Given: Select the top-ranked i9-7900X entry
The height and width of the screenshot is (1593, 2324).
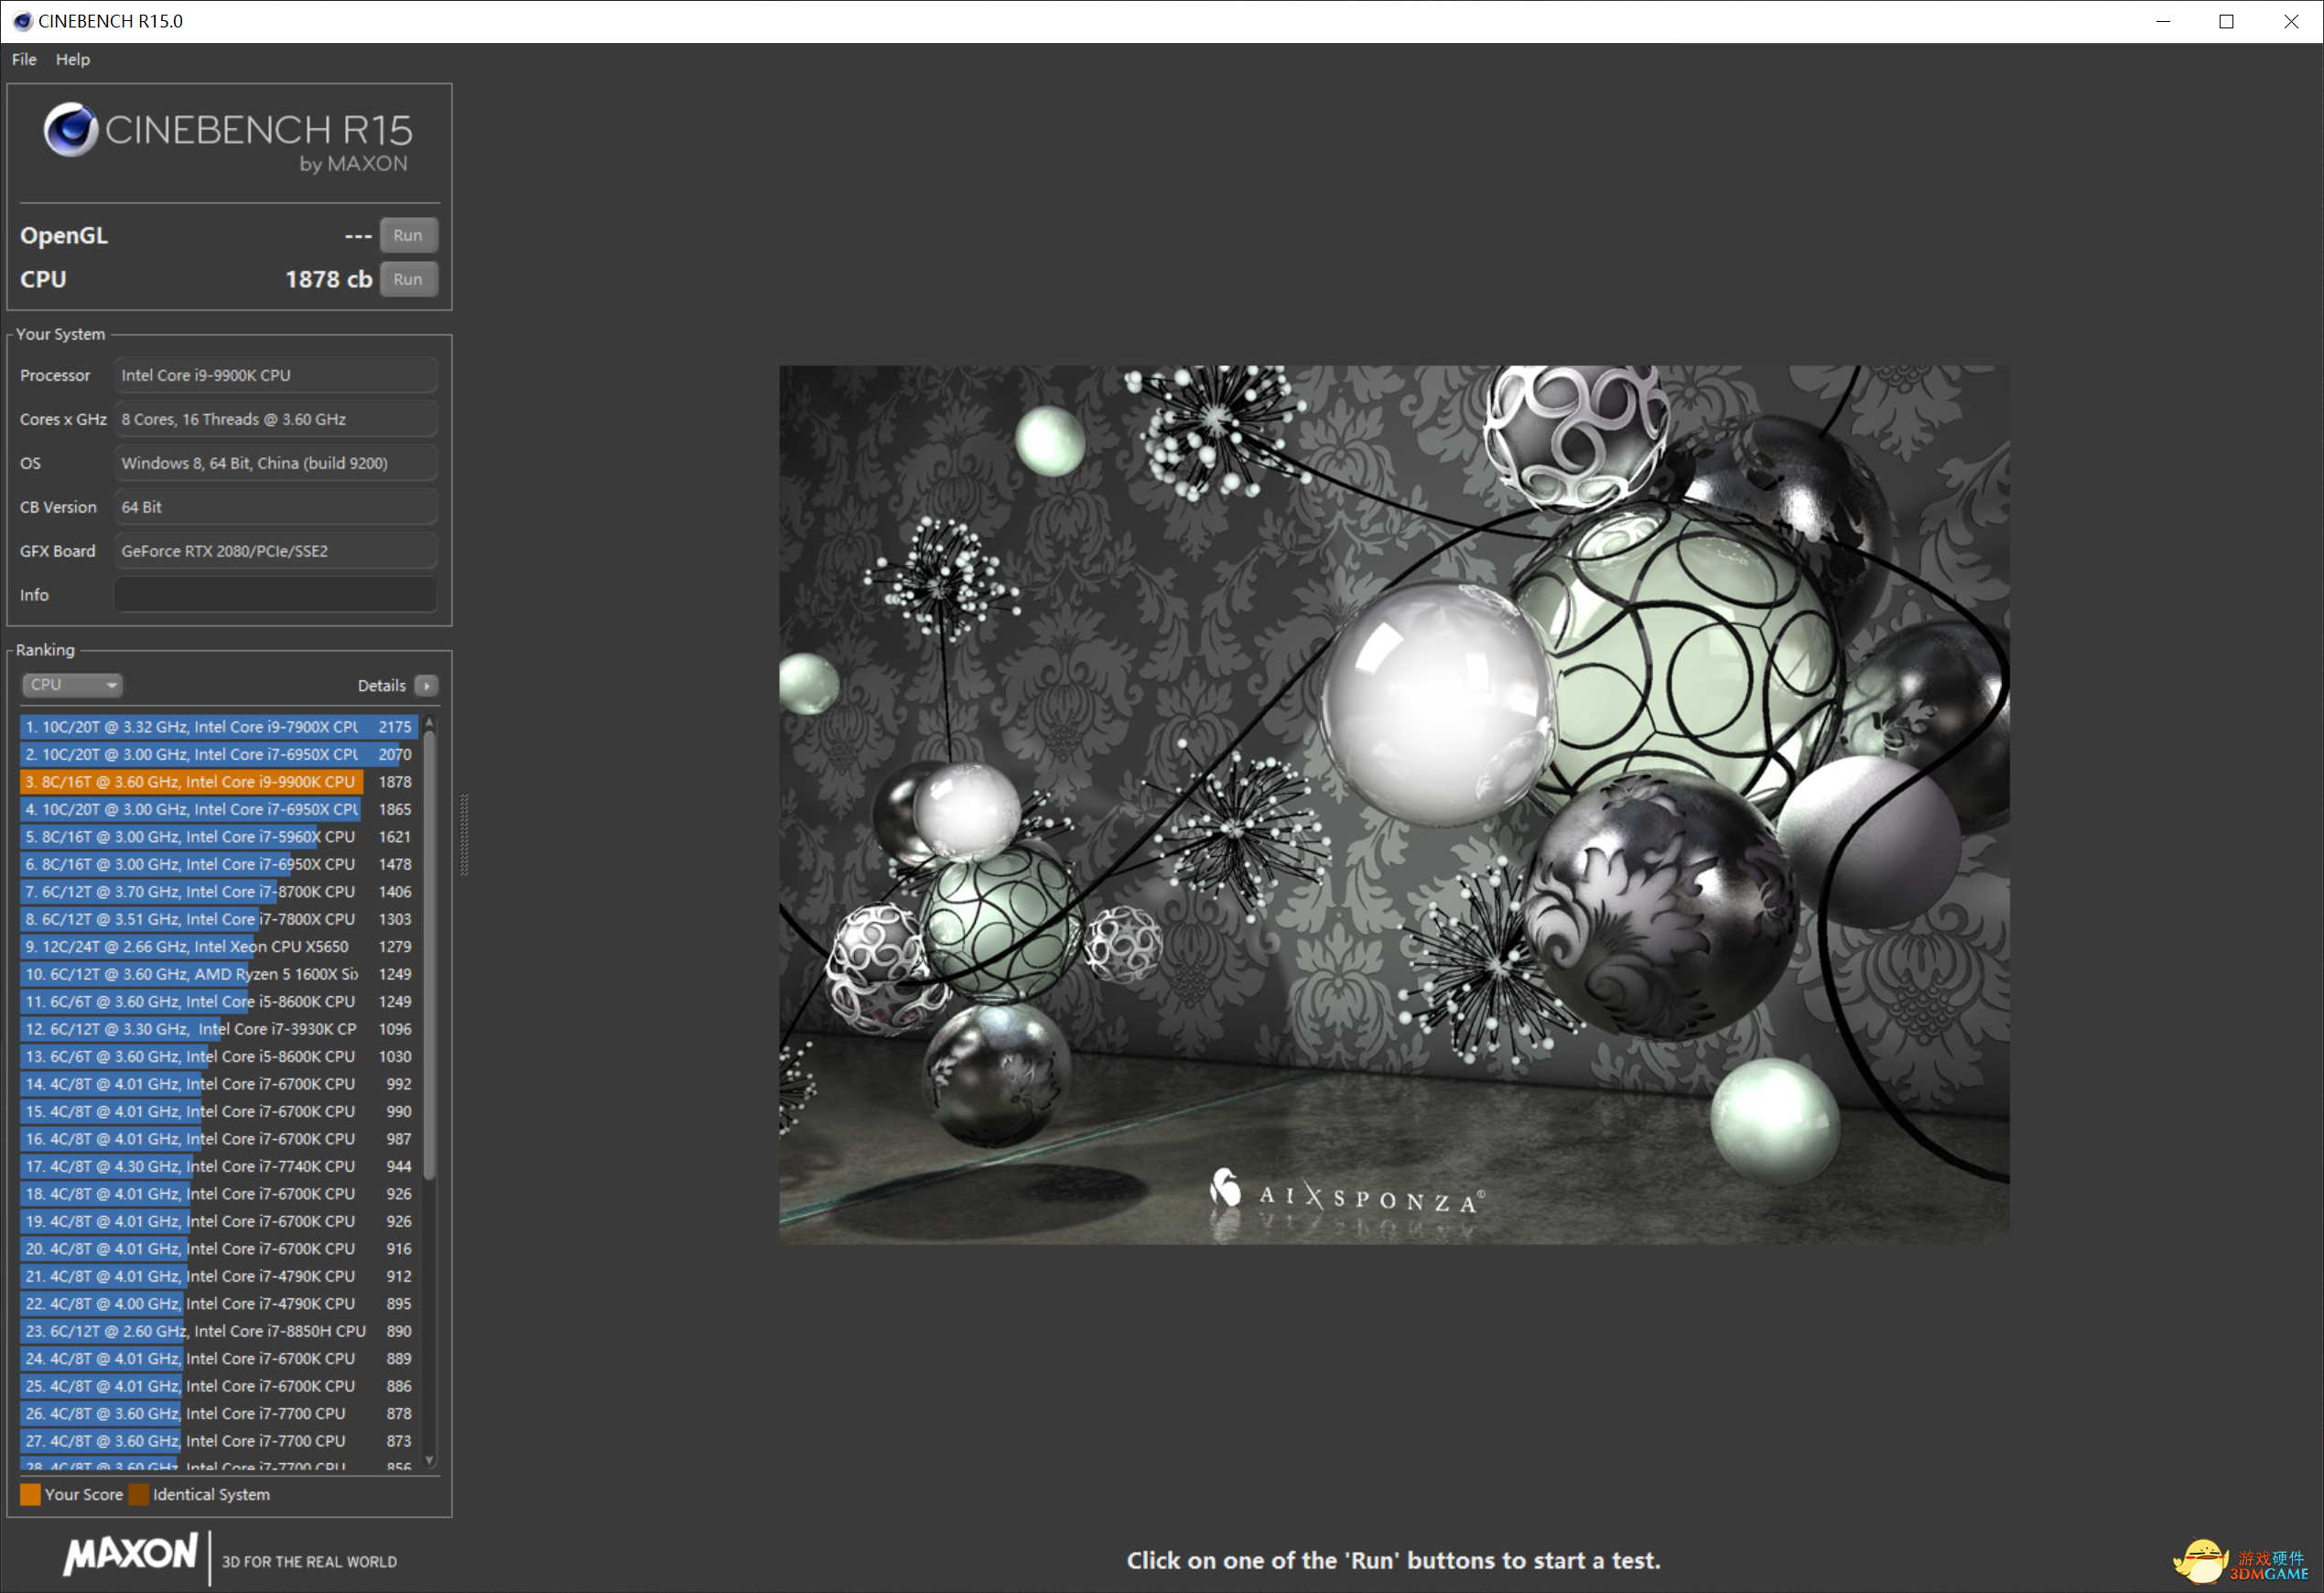Looking at the screenshot, I should pos(190,727).
